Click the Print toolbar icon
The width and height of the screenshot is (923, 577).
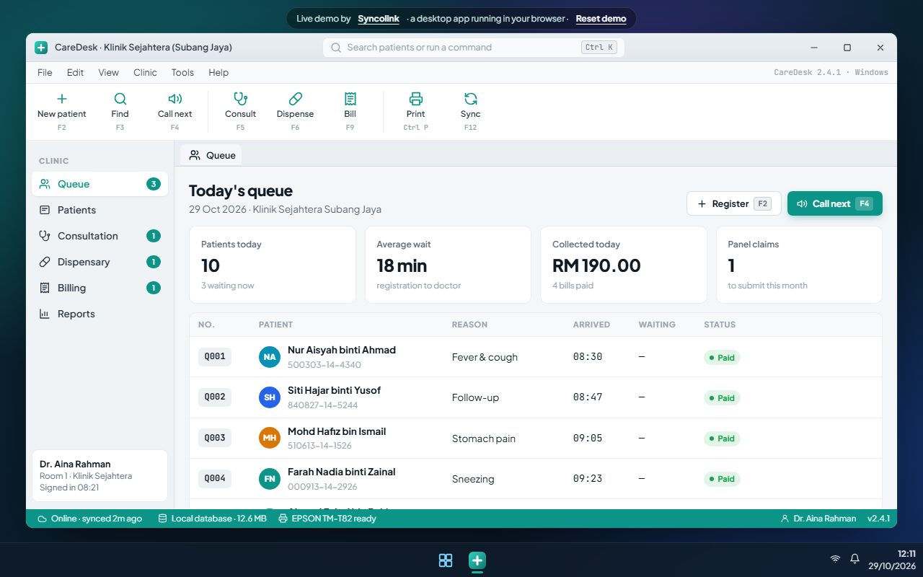pos(415,99)
